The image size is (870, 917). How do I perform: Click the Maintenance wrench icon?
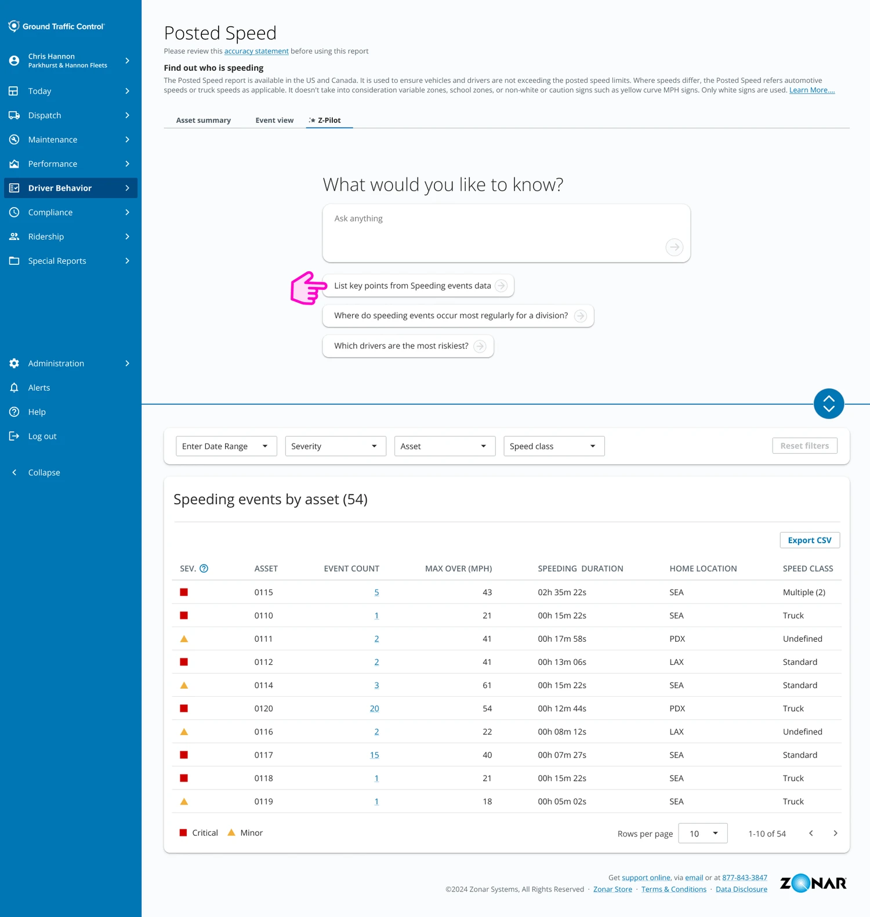coord(14,140)
